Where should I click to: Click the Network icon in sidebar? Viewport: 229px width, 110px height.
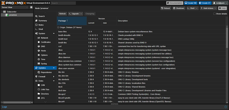[39, 38]
